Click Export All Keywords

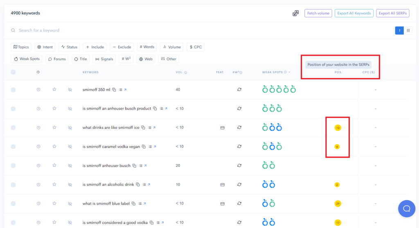coord(354,13)
